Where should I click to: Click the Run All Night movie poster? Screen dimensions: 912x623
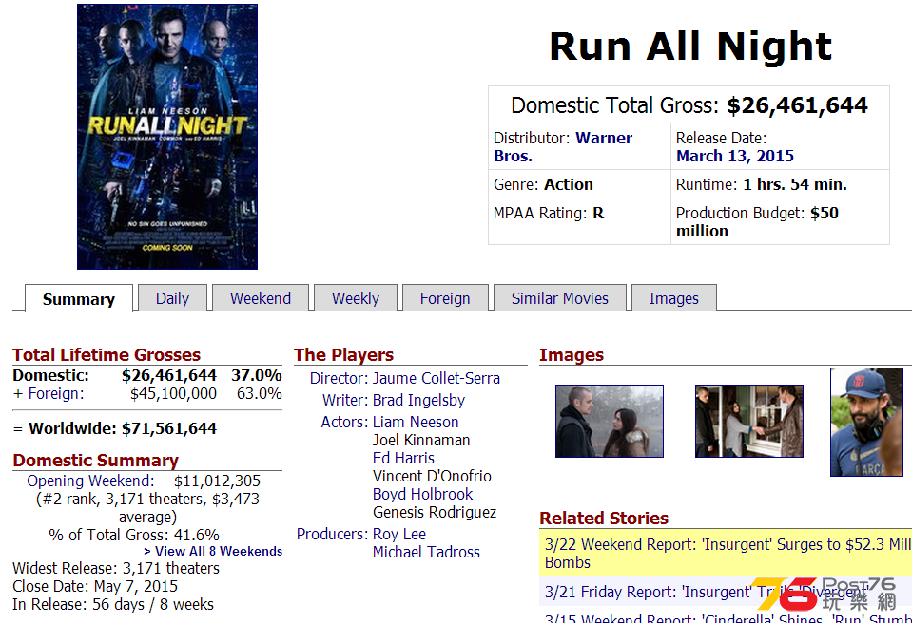167,137
